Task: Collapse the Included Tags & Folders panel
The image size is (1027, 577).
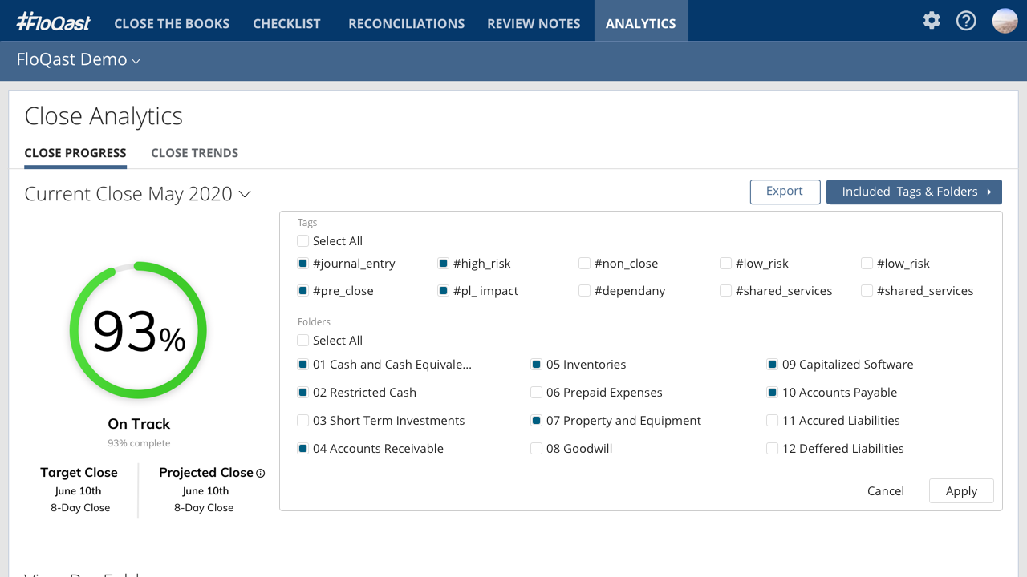Action: (914, 192)
